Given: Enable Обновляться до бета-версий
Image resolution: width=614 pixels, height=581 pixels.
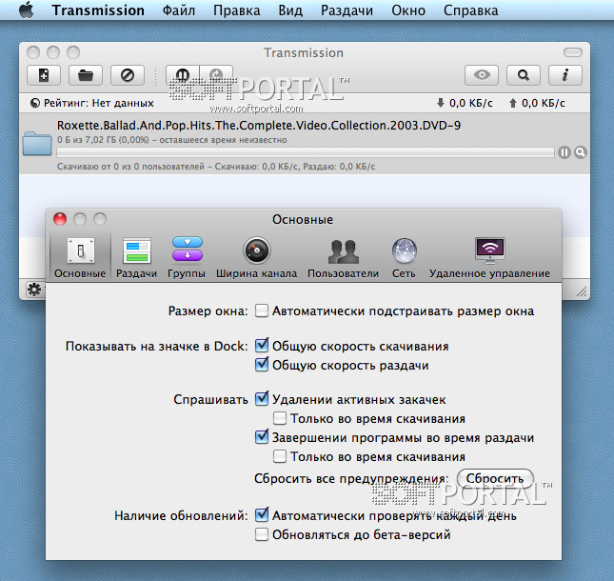Looking at the screenshot, I should 262,534.
